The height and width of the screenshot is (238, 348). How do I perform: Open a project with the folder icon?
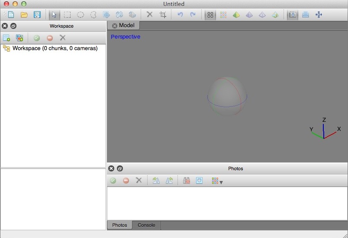(24, 15)
